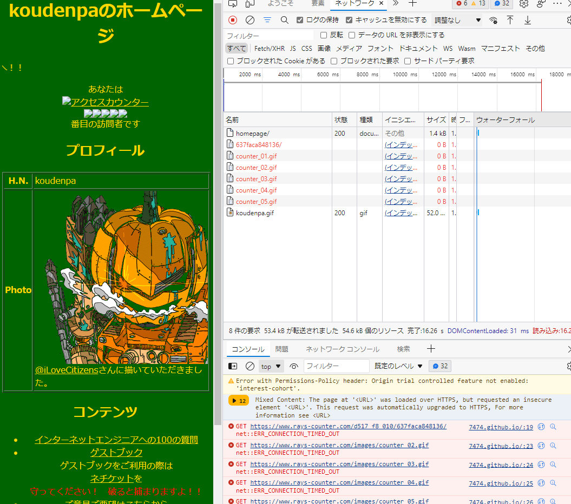571x504 pixels.
Task: Clear the network request log
Action: click(250, 19)
